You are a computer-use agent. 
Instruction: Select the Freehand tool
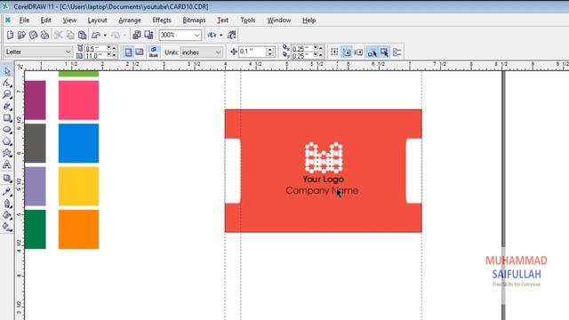7,107
